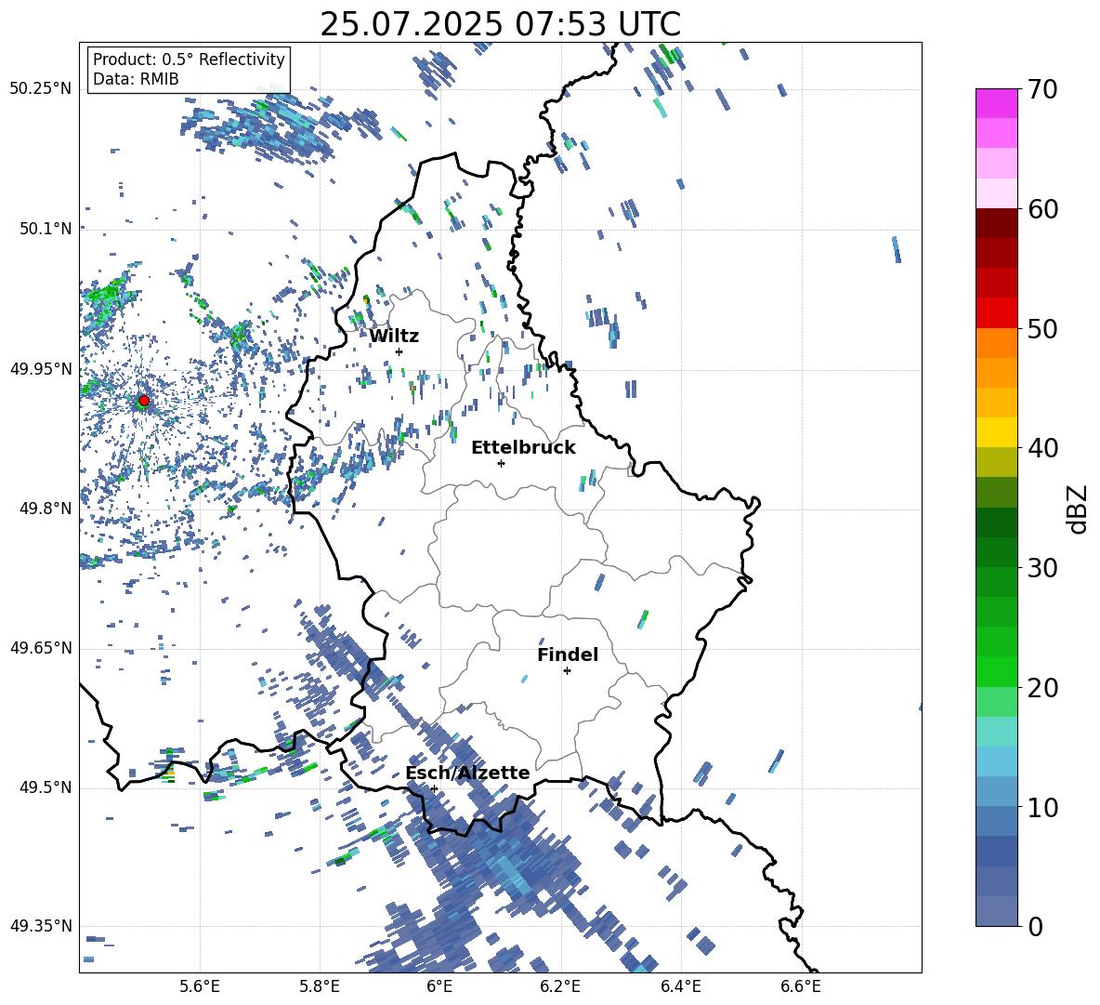Click the 60 tick on colorbar

1041,209
